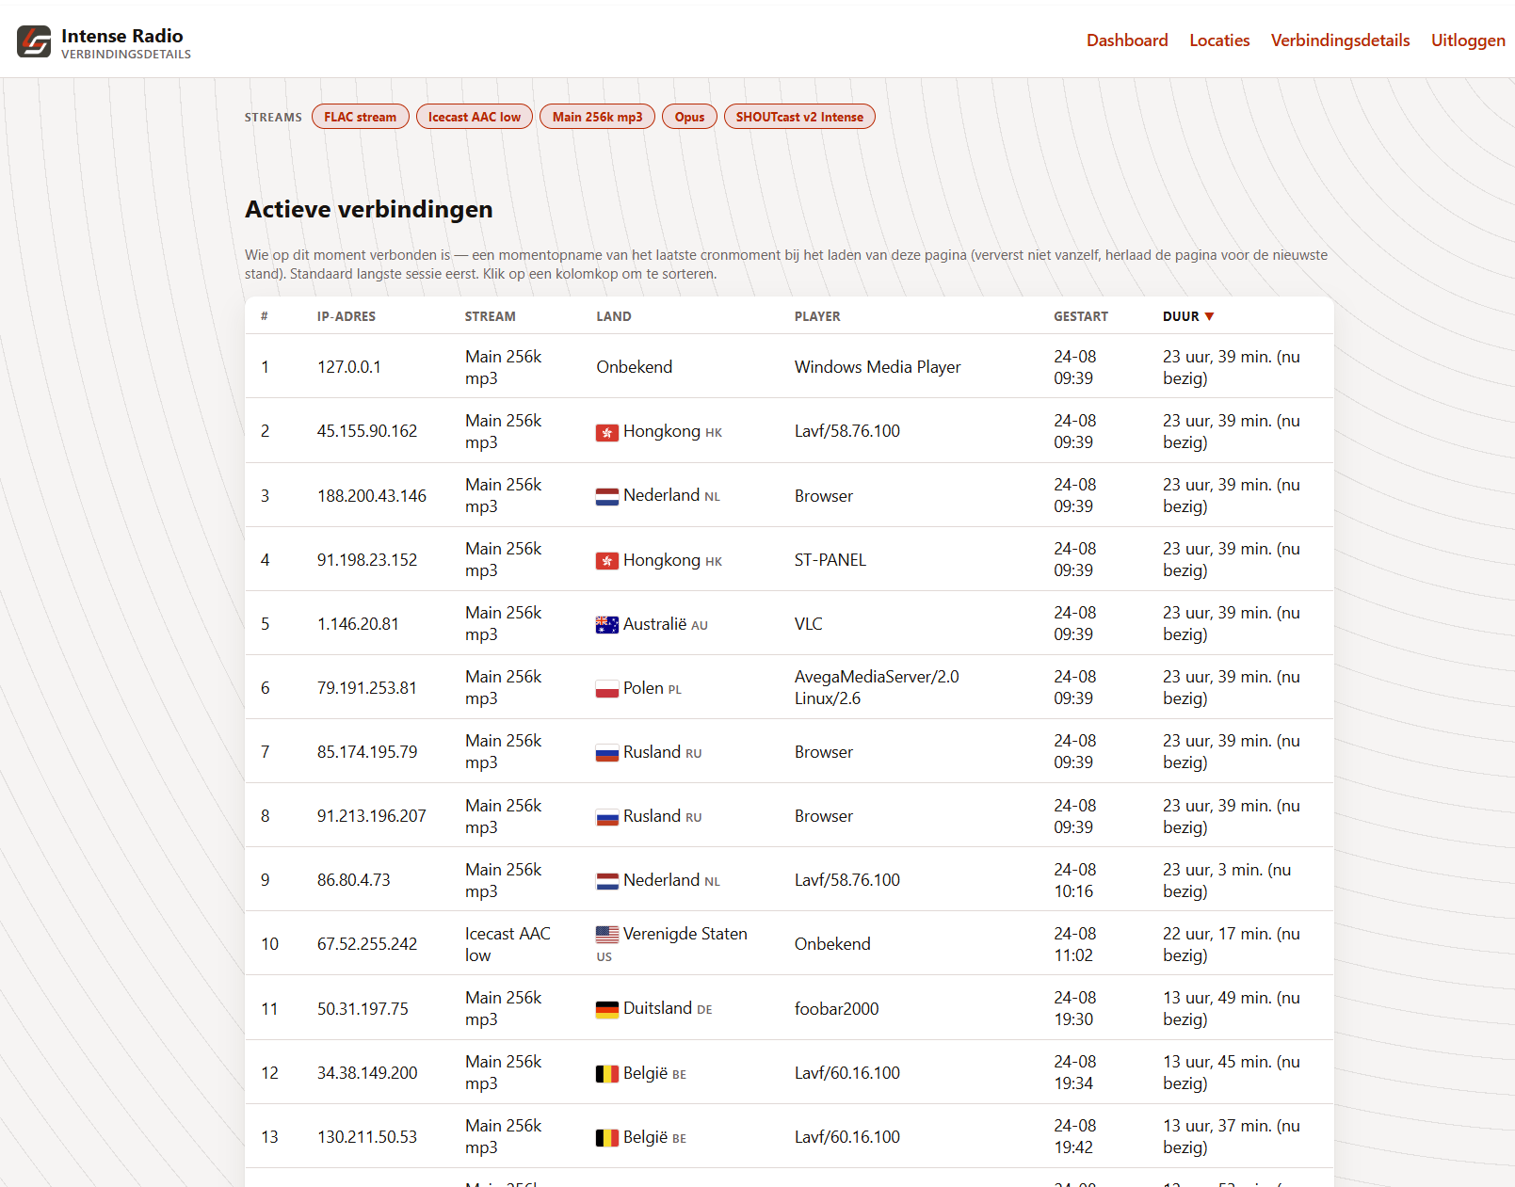Select IP address 1.146.20.81
Screen dimensions: 1515x1187
coord(358,624)
